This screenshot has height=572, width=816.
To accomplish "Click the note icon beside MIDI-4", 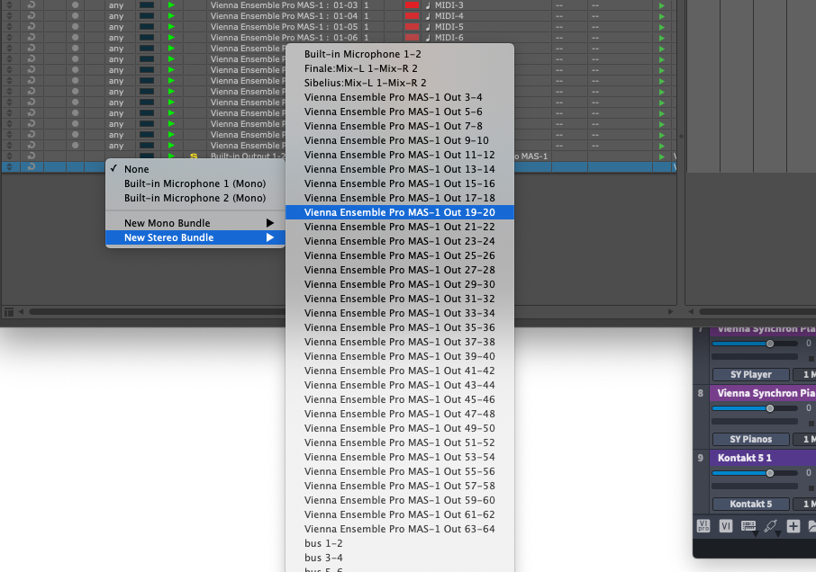I will click(428, 15).
